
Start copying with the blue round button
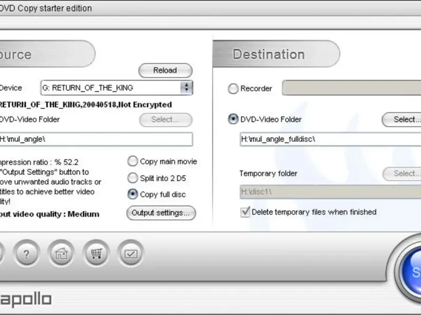411,272
